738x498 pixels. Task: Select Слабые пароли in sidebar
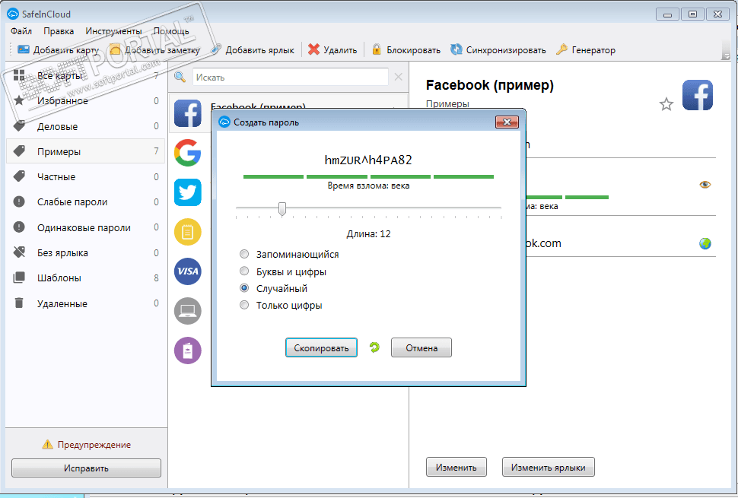click(x=86, y=201)
